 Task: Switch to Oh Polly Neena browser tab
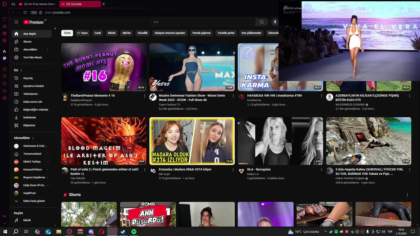coord(37,4)
